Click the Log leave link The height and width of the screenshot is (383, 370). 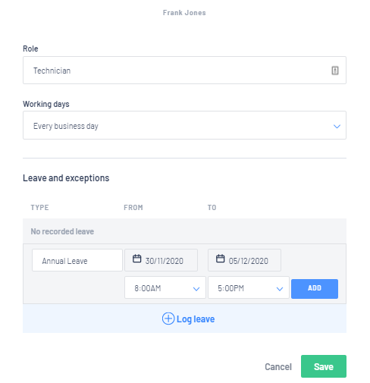tap(196, 319)
